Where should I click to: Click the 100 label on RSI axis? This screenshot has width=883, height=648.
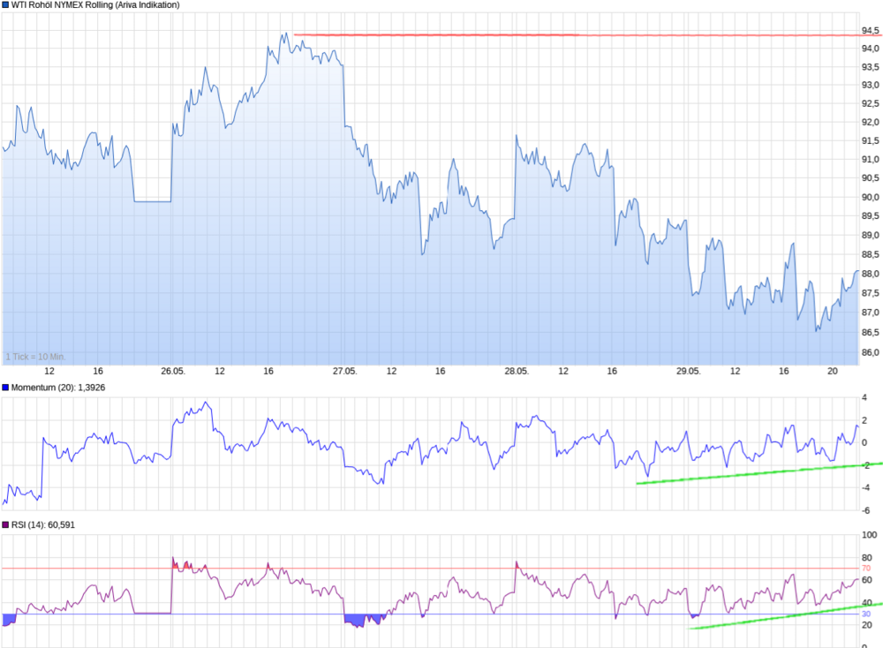point(870,535)
